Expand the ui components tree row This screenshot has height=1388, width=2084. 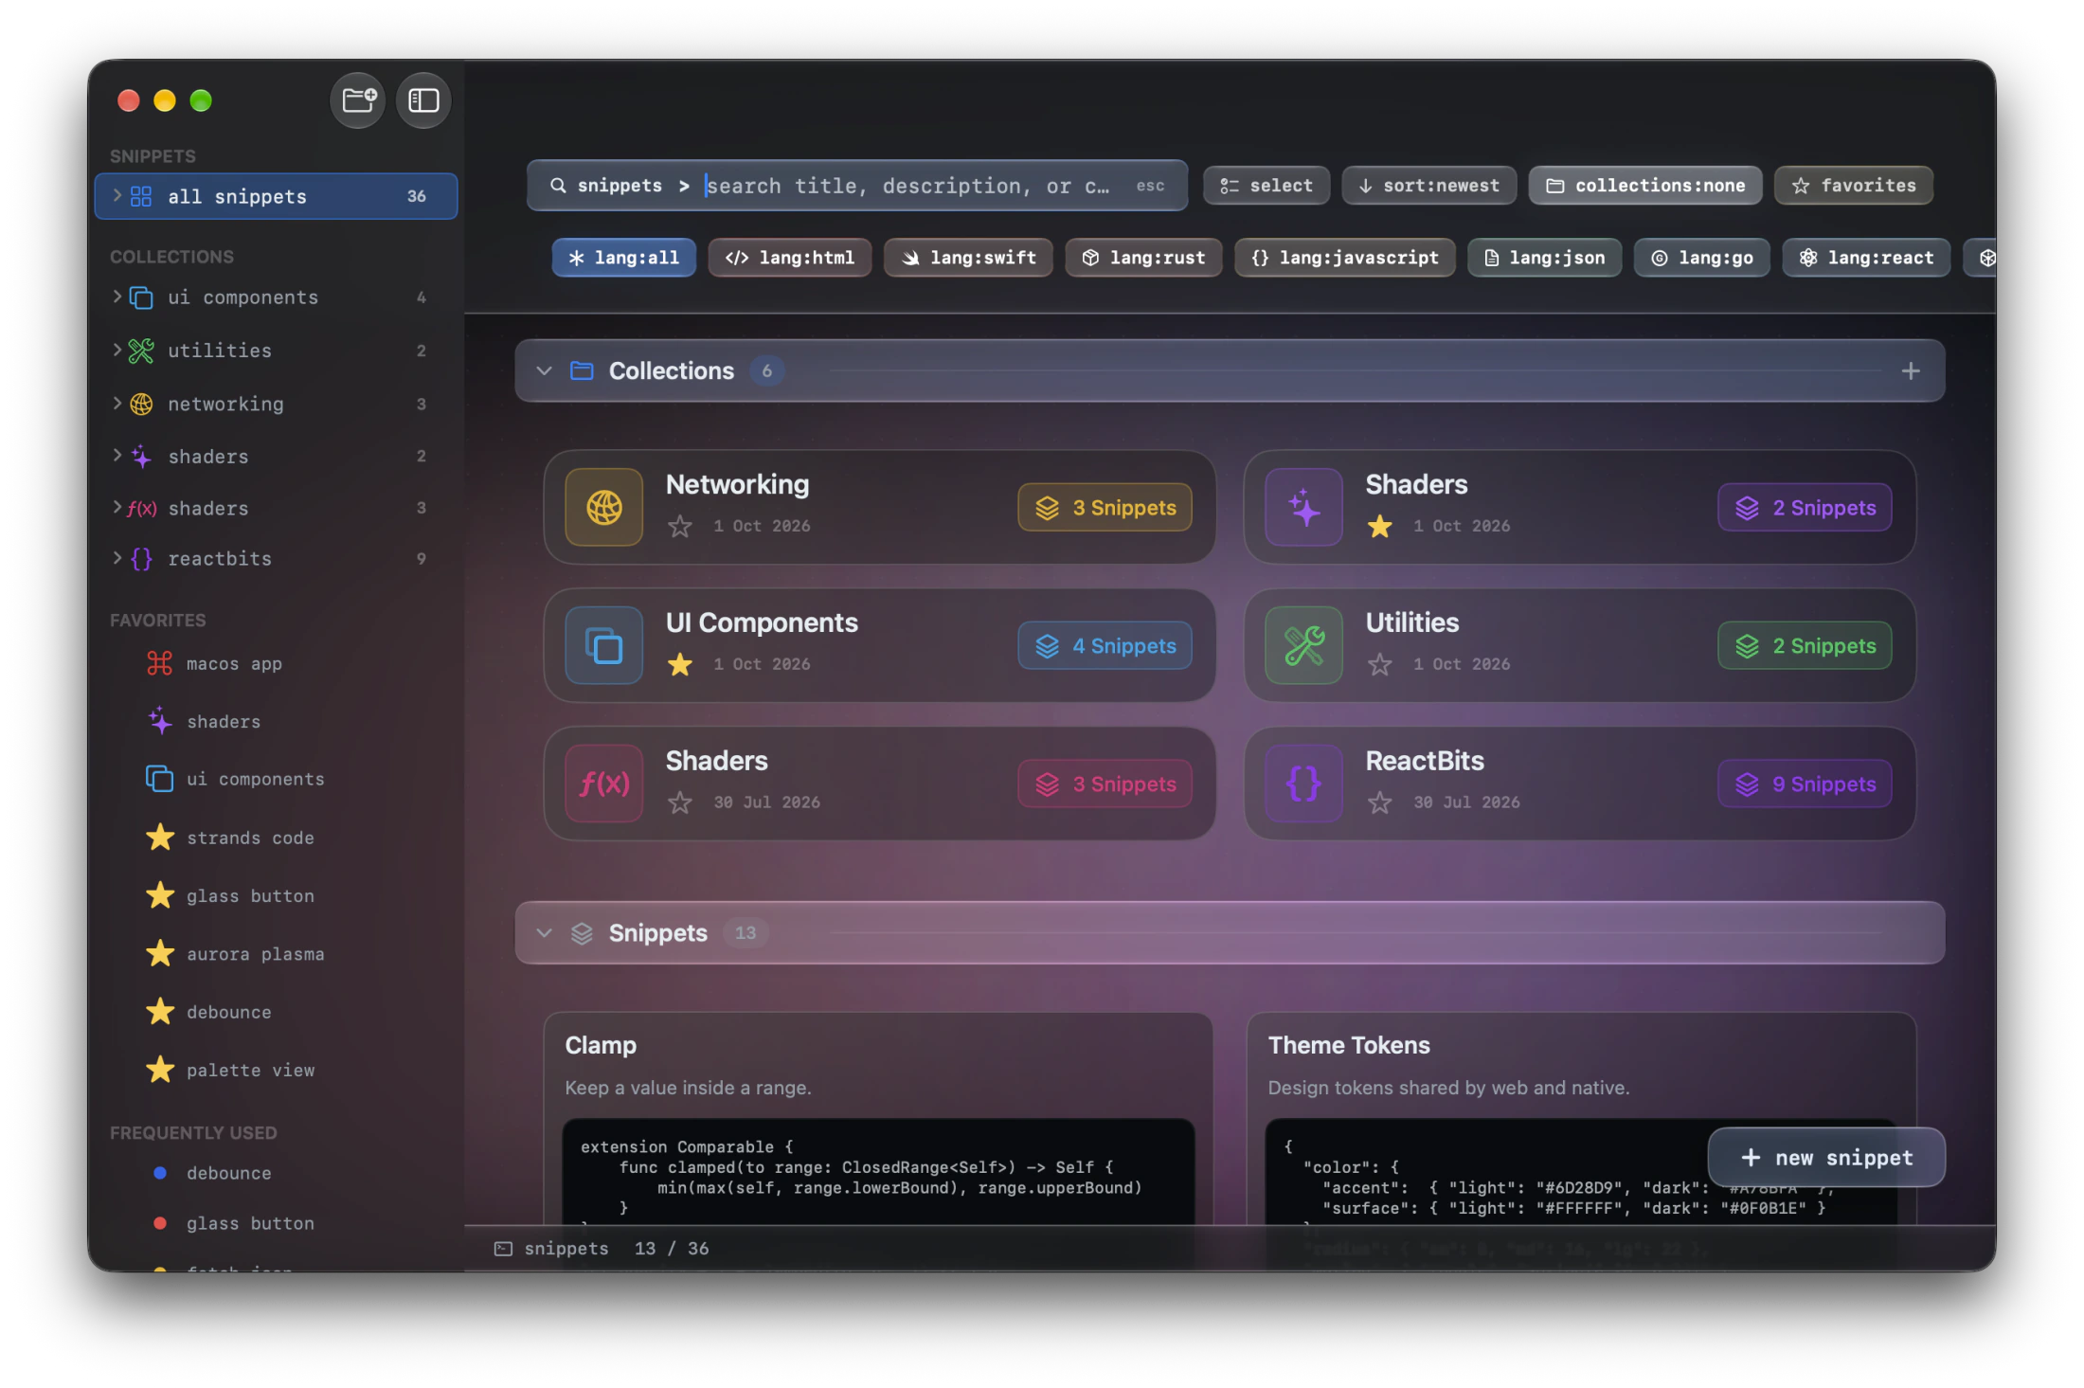point(117,297)
